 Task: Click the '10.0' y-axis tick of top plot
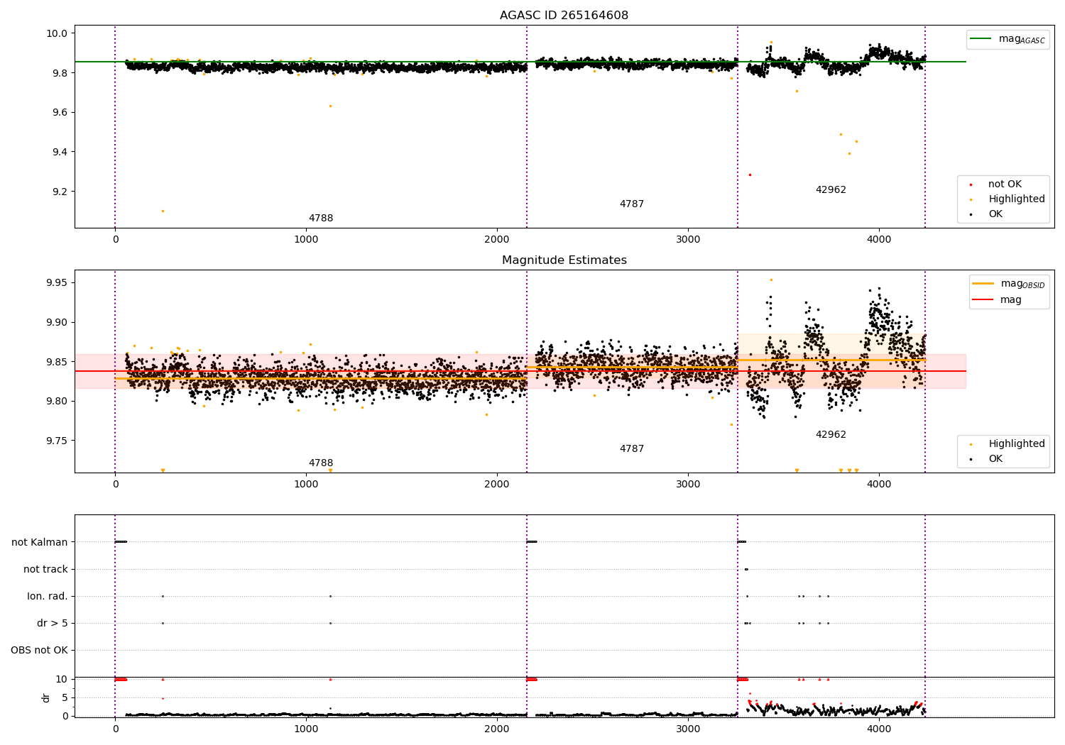click(58, 33)
